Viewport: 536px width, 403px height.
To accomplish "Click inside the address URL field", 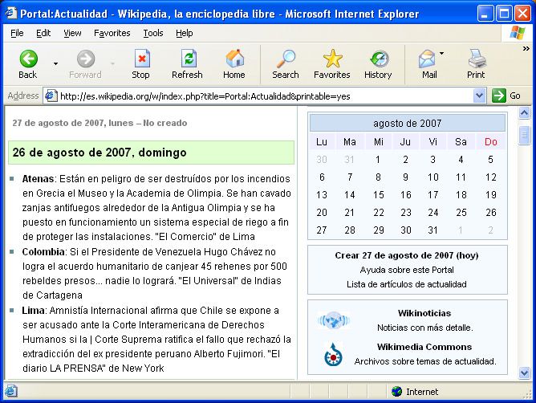I will click(265, 96).
